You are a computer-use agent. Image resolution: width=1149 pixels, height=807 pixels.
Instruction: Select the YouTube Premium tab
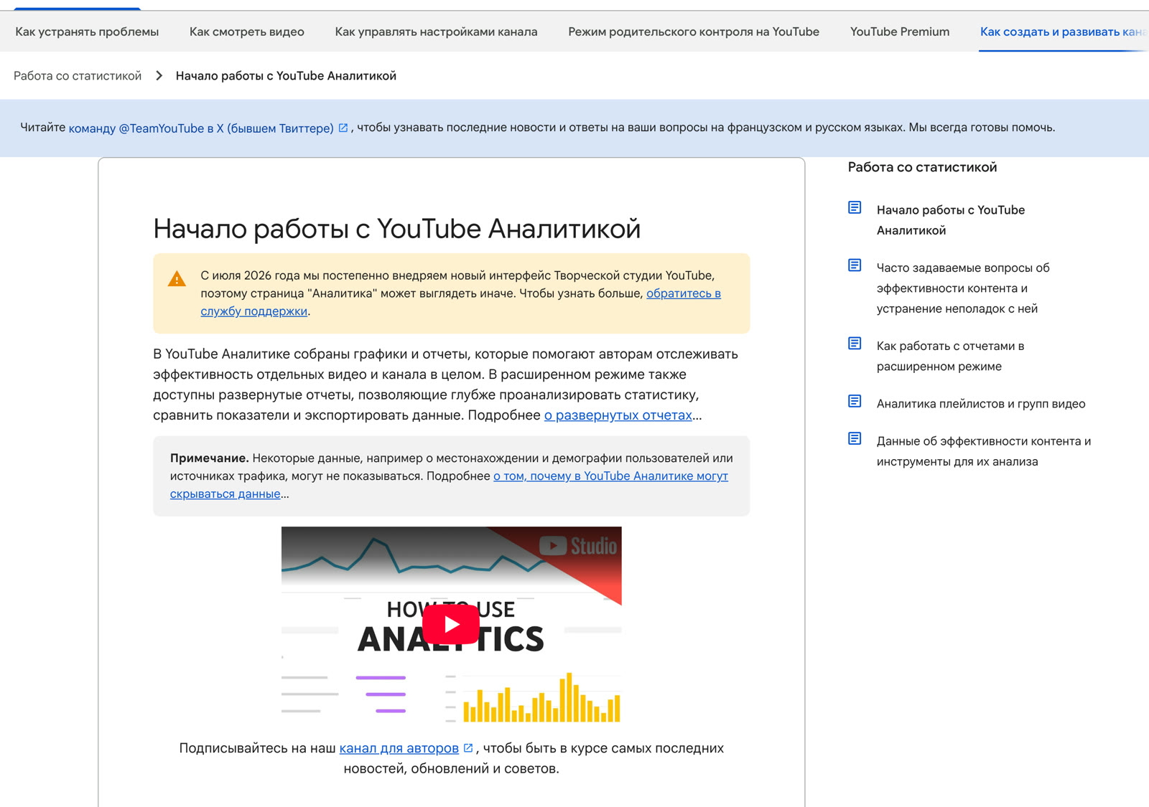tap(900, 32)
